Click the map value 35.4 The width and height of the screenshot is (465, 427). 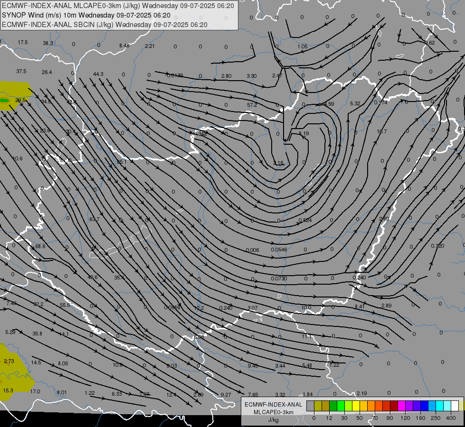click(x=119, y=278)
